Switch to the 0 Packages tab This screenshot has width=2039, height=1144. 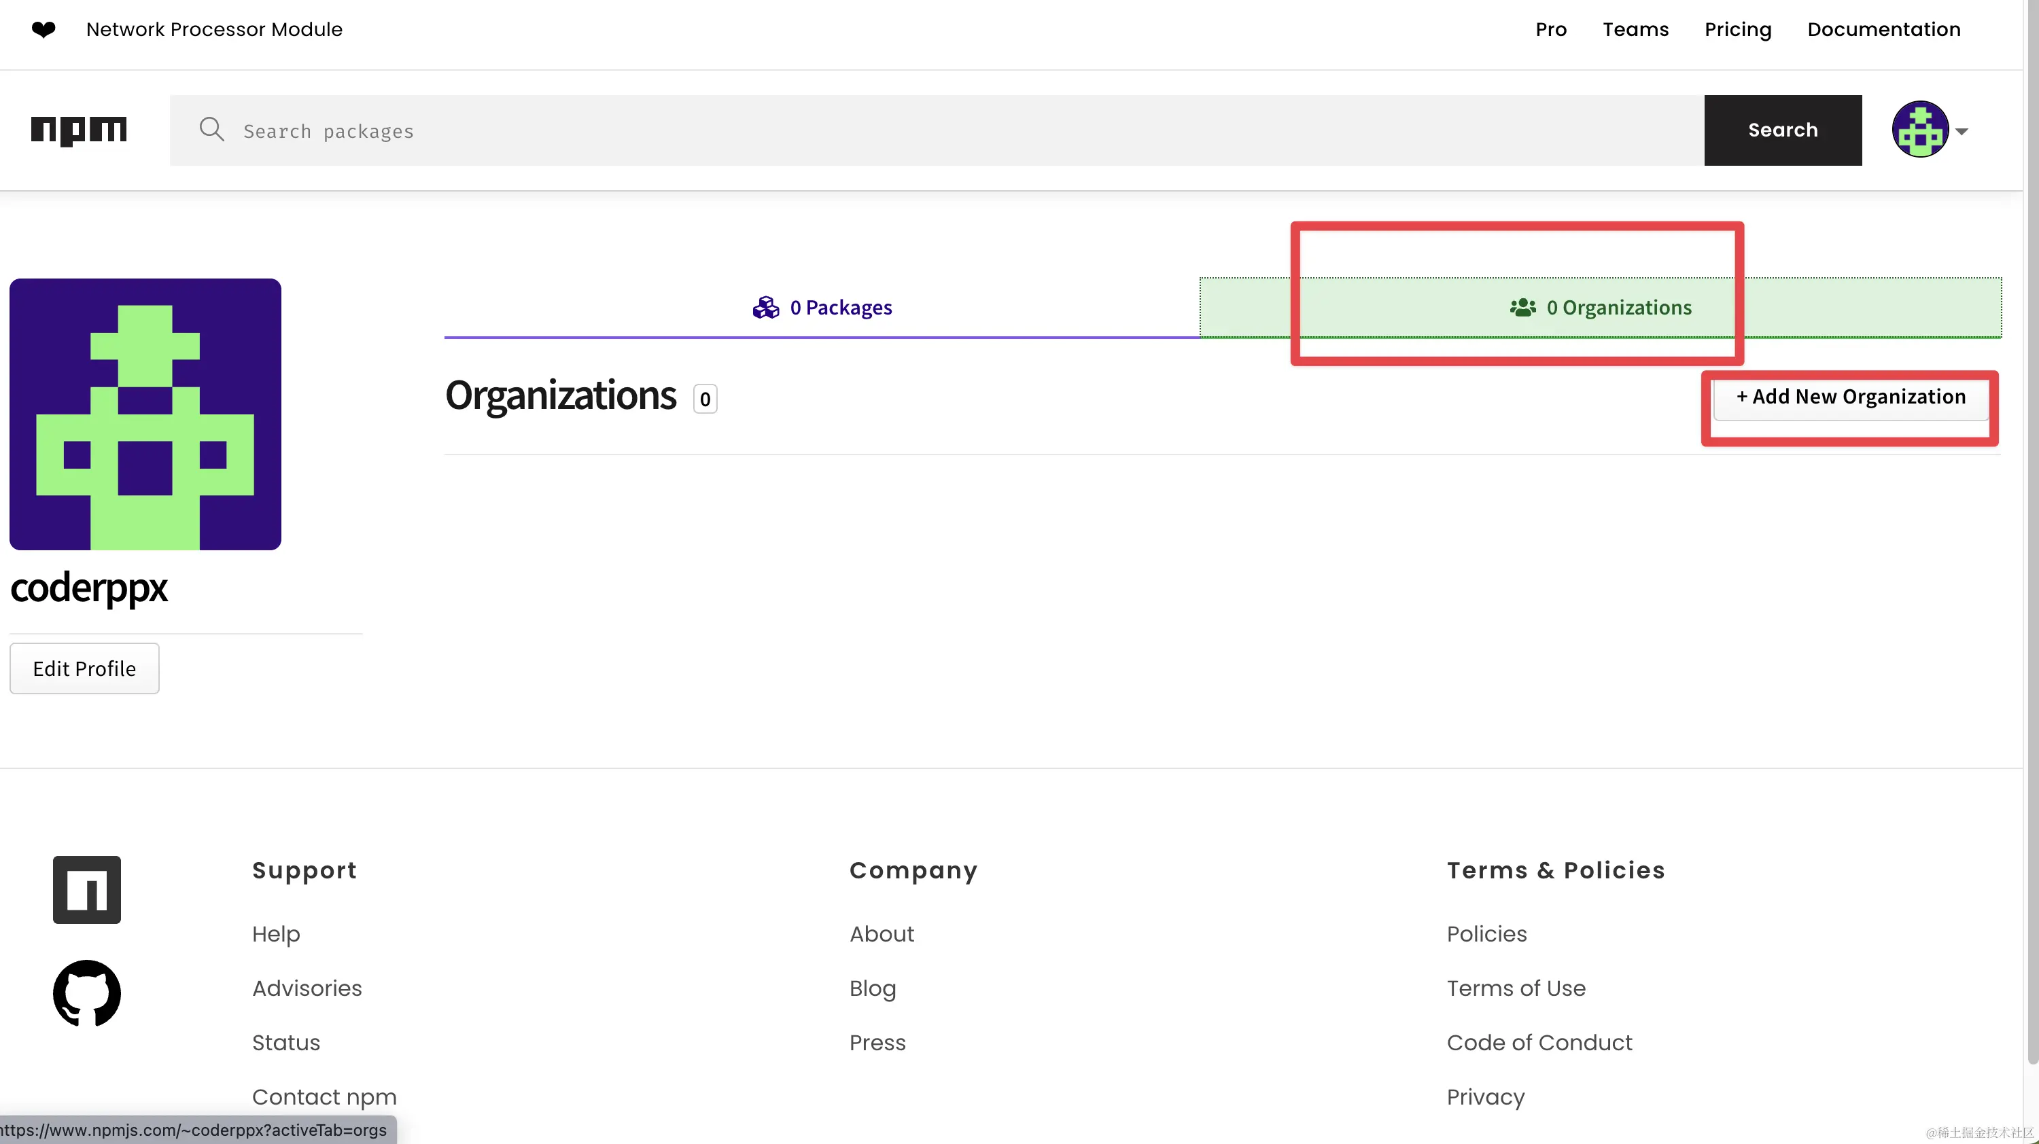coord(822,307)
